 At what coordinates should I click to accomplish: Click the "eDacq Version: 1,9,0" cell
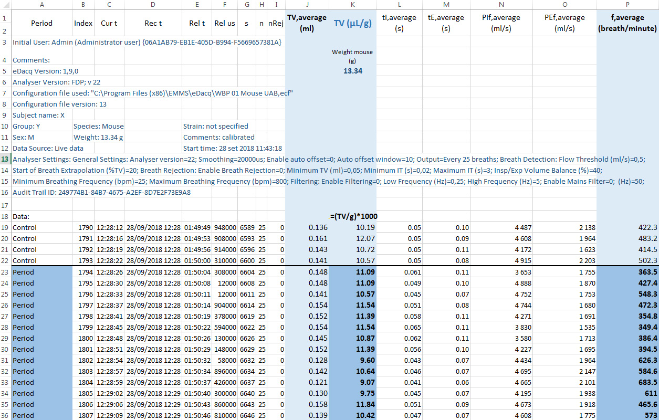(x=46, y=71)
